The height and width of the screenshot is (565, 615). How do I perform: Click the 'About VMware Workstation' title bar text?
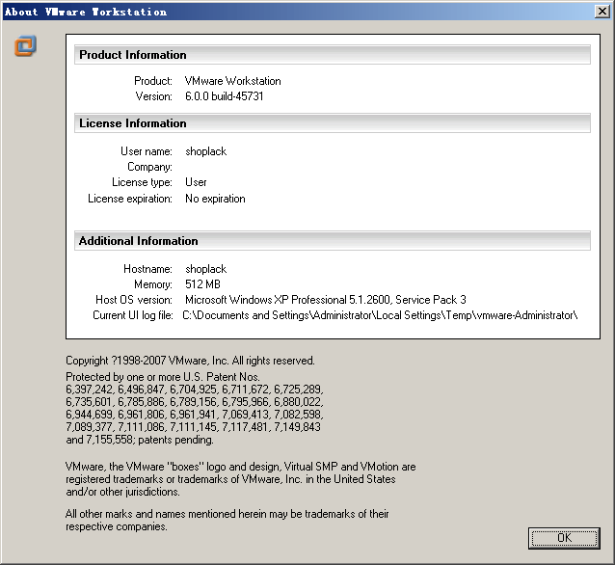click(x=86, y=12)
